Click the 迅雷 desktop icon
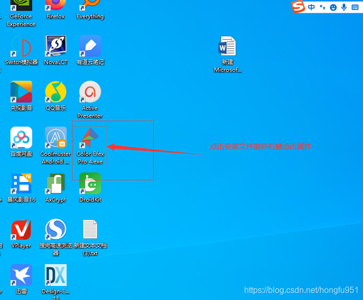363x300 pixels. click(21, 279)
